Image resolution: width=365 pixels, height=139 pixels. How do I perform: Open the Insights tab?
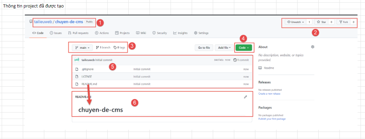point(180,33)
